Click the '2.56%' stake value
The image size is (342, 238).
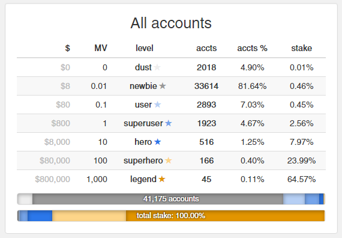point(301,123)
